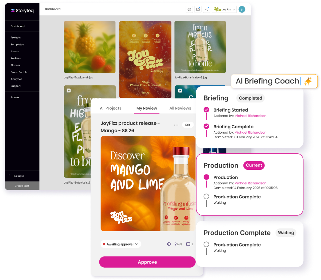The height and width of the screenshot is (280, 321).
Task: Click the AI Briefing Coach sparkle icon
Action: pos(308,81)
